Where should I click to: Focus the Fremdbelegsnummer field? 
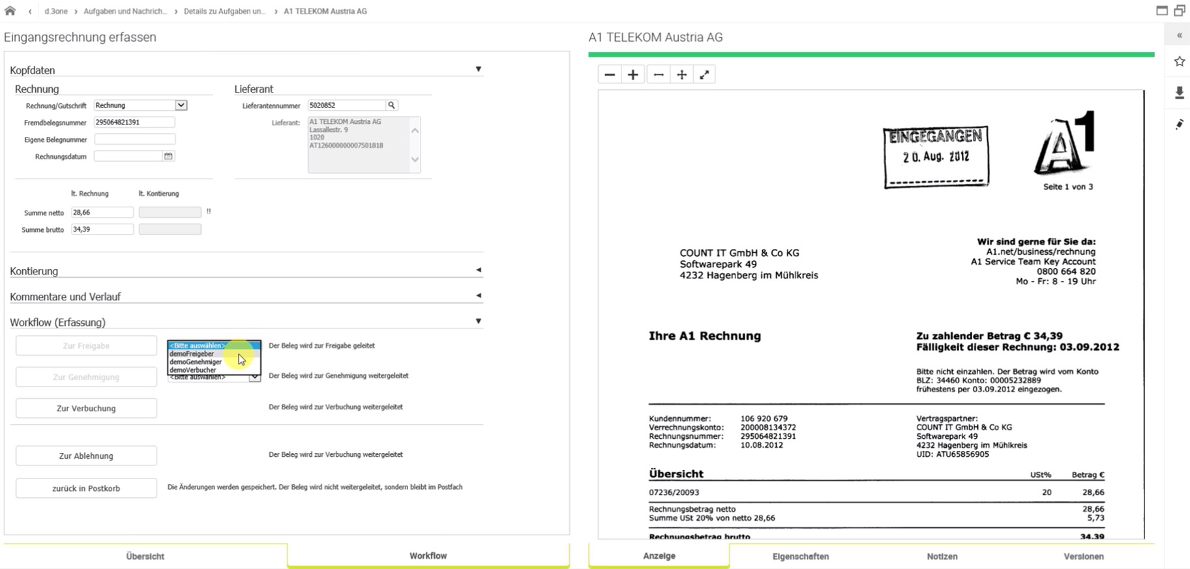point(134,122)
